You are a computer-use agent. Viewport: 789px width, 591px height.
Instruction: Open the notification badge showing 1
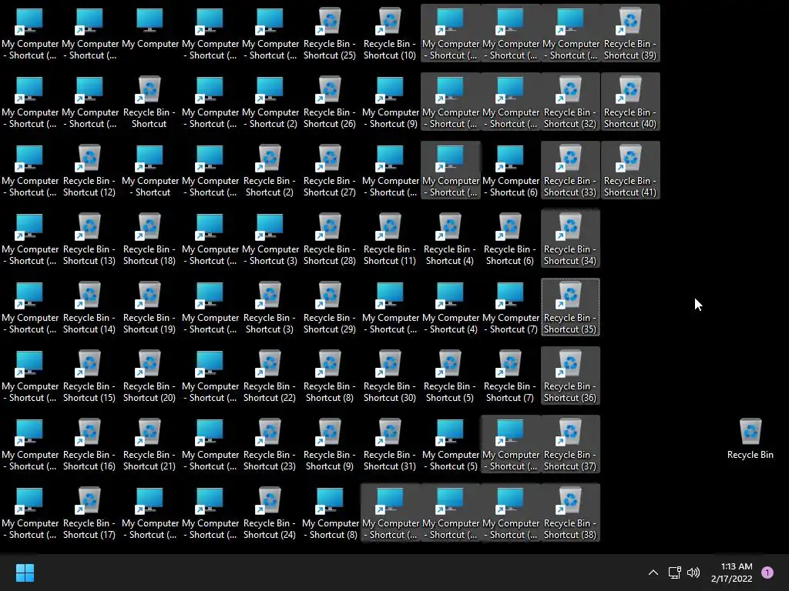767,573
